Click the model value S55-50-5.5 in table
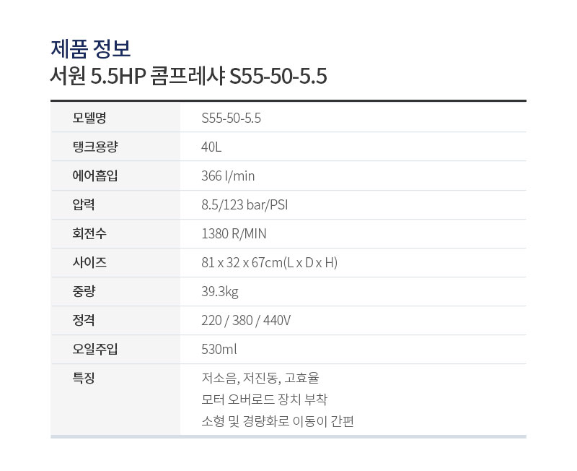This screenshot has width=577, height=471. click(231, 118)
